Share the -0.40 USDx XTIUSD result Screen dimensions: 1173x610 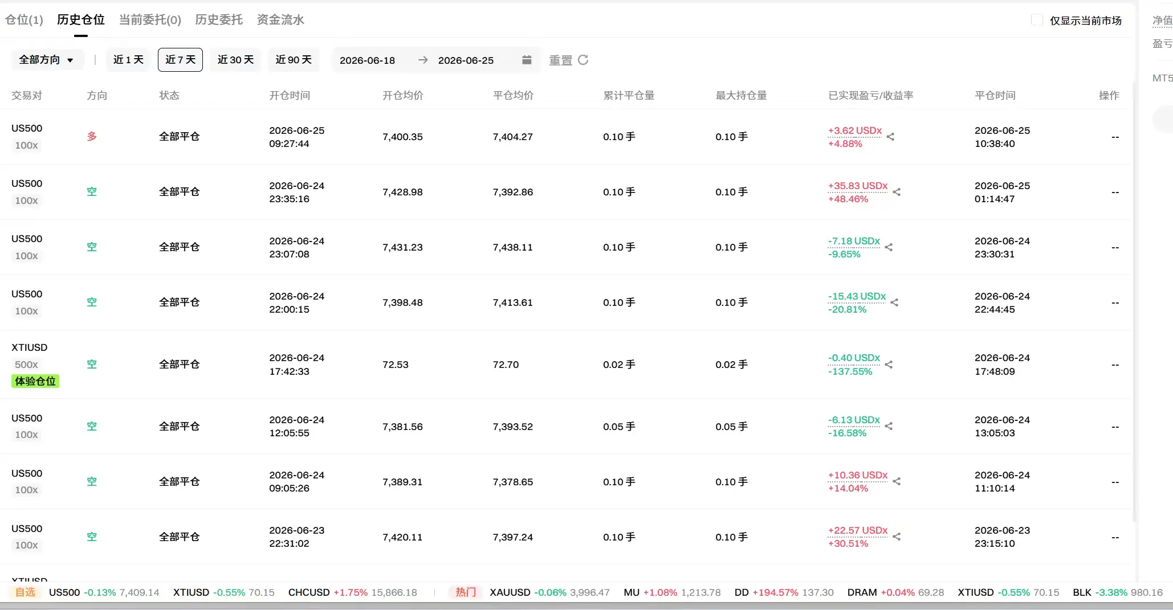[889, 365]
